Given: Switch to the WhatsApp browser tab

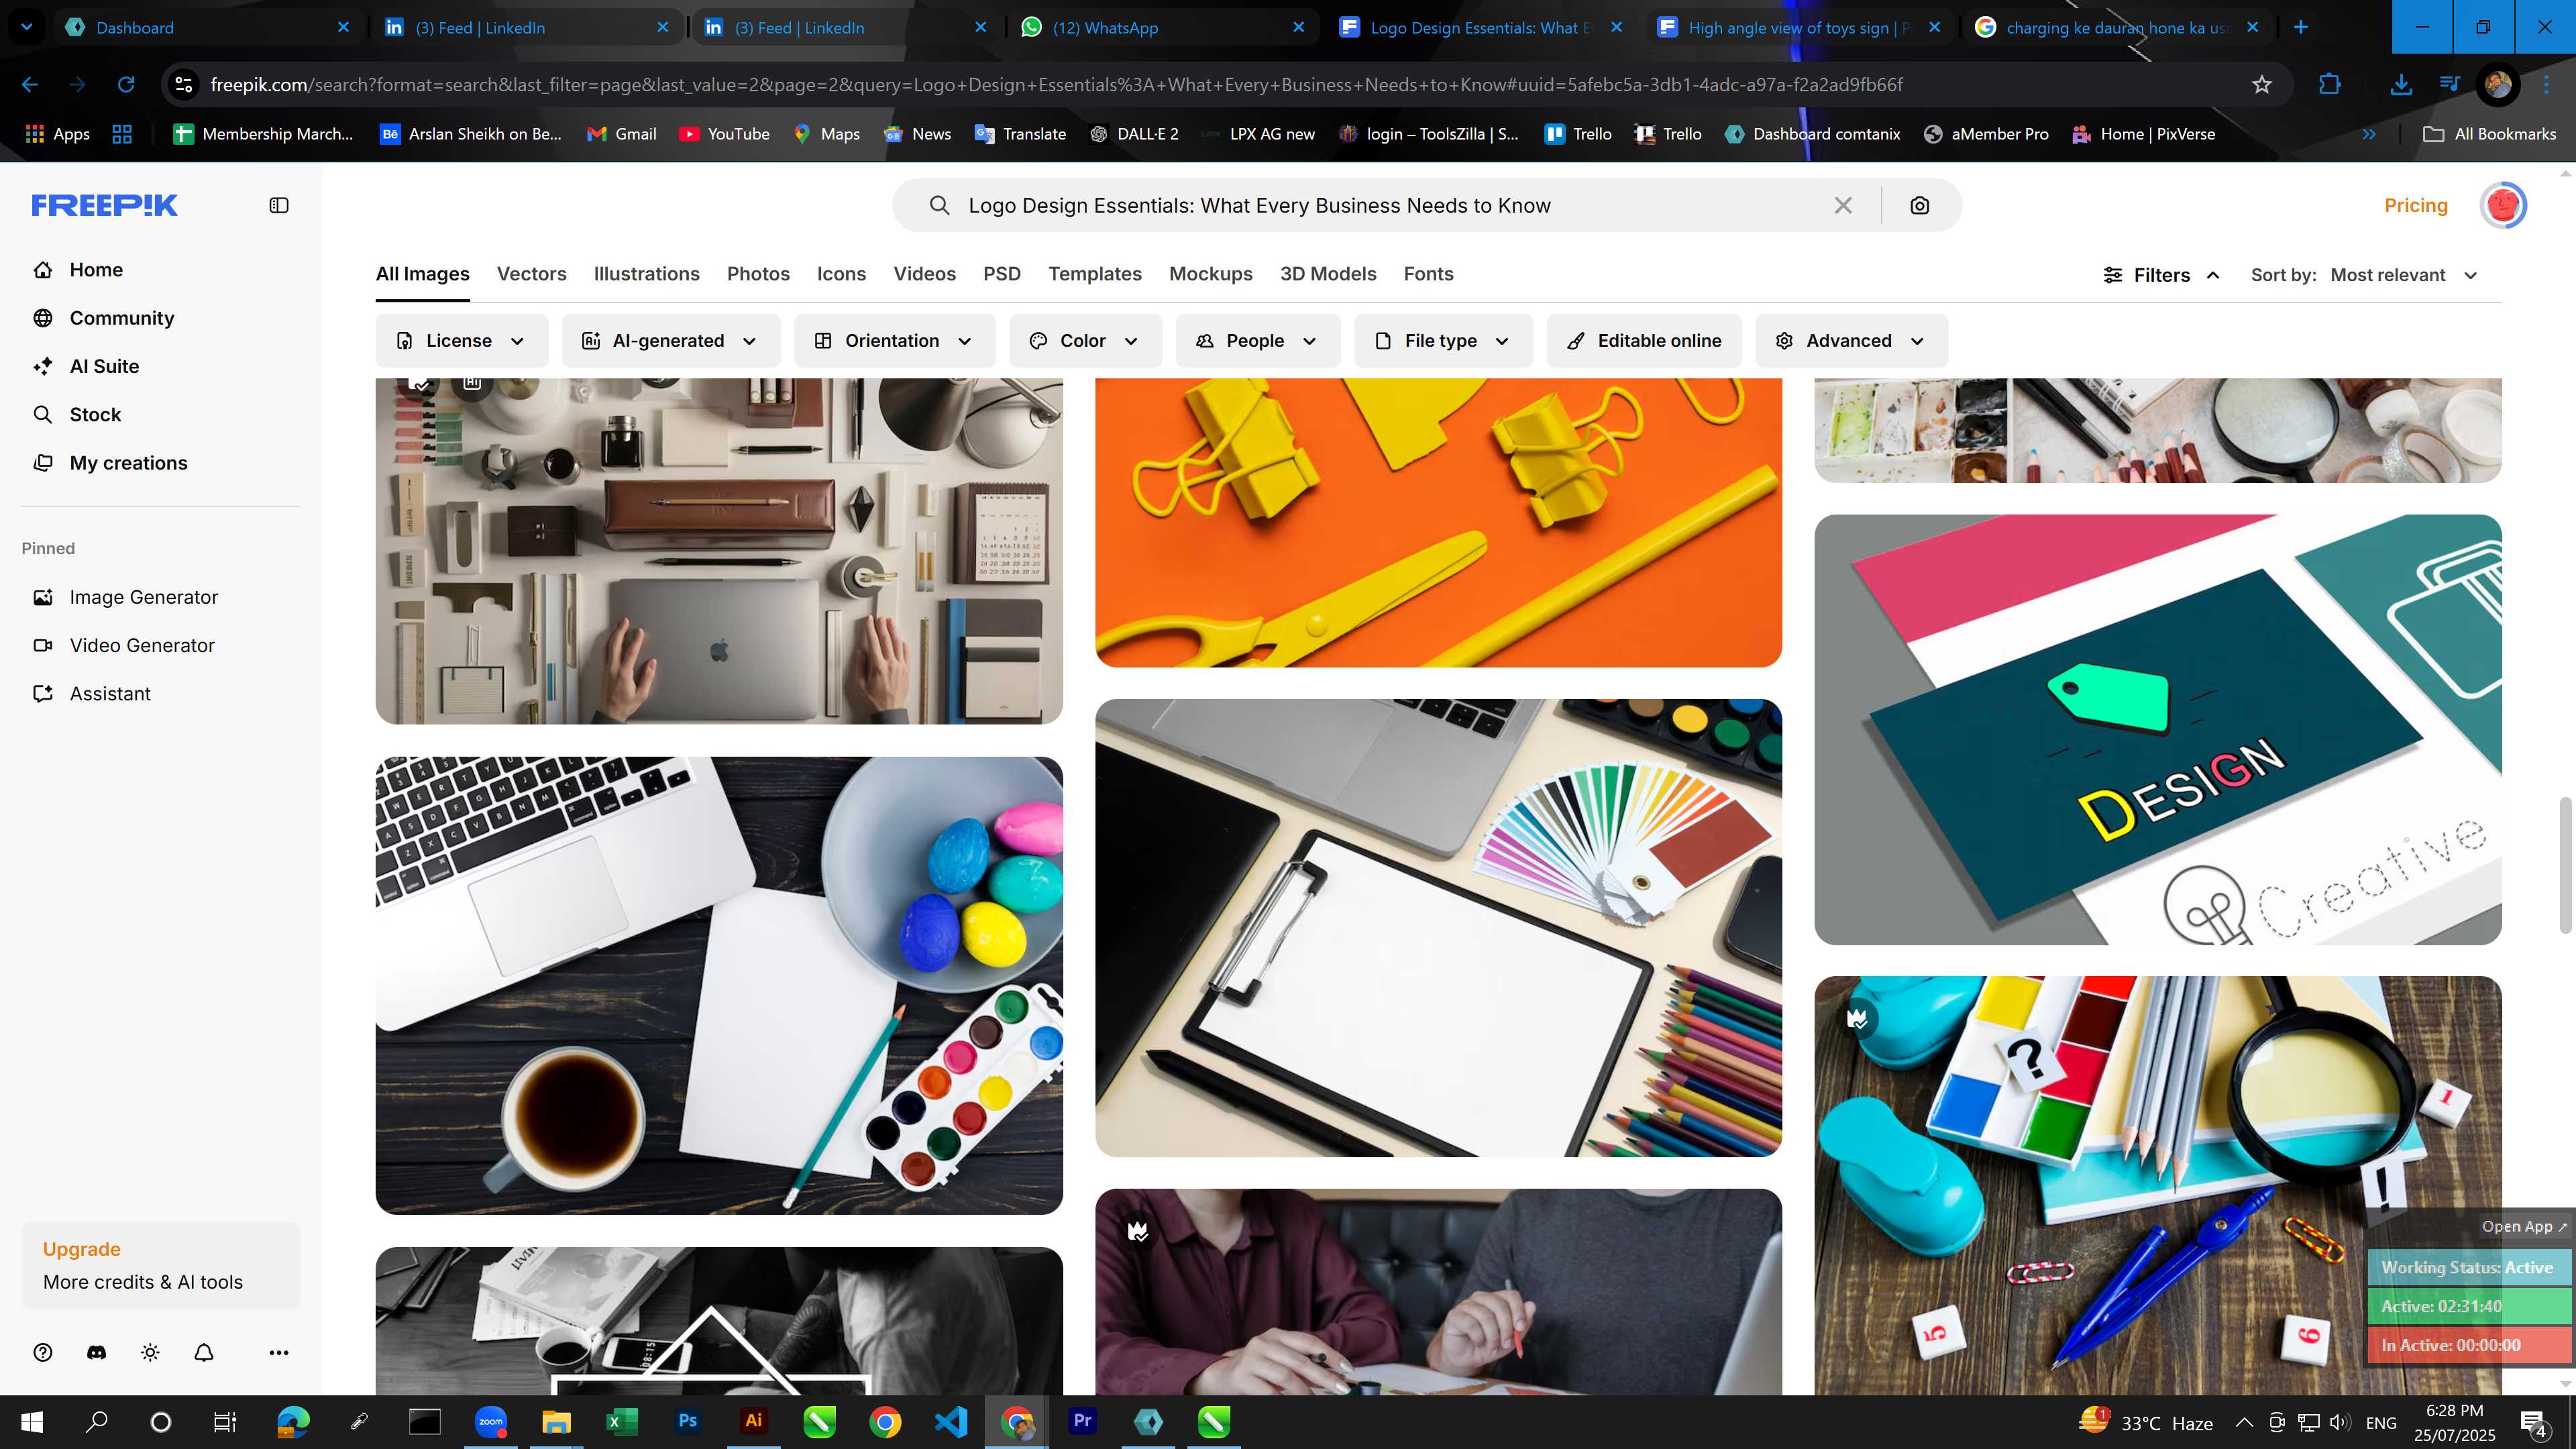Looking at the screenshot, I should [1162, 27].
